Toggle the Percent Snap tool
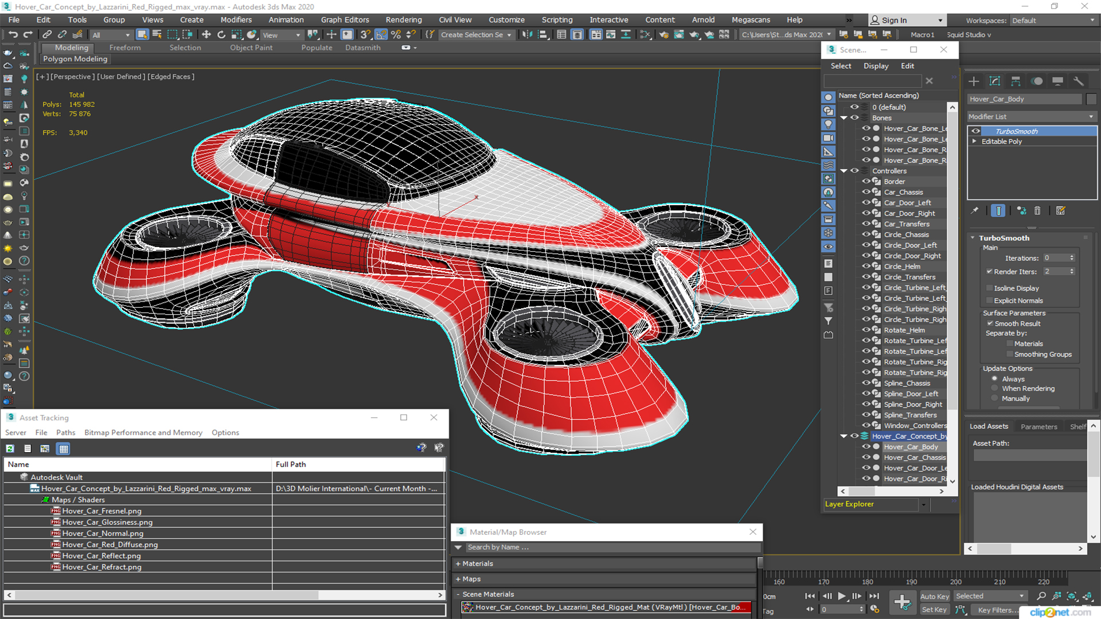The height and width of the screenshot is (619, 1101). click(x=396, y=35)
